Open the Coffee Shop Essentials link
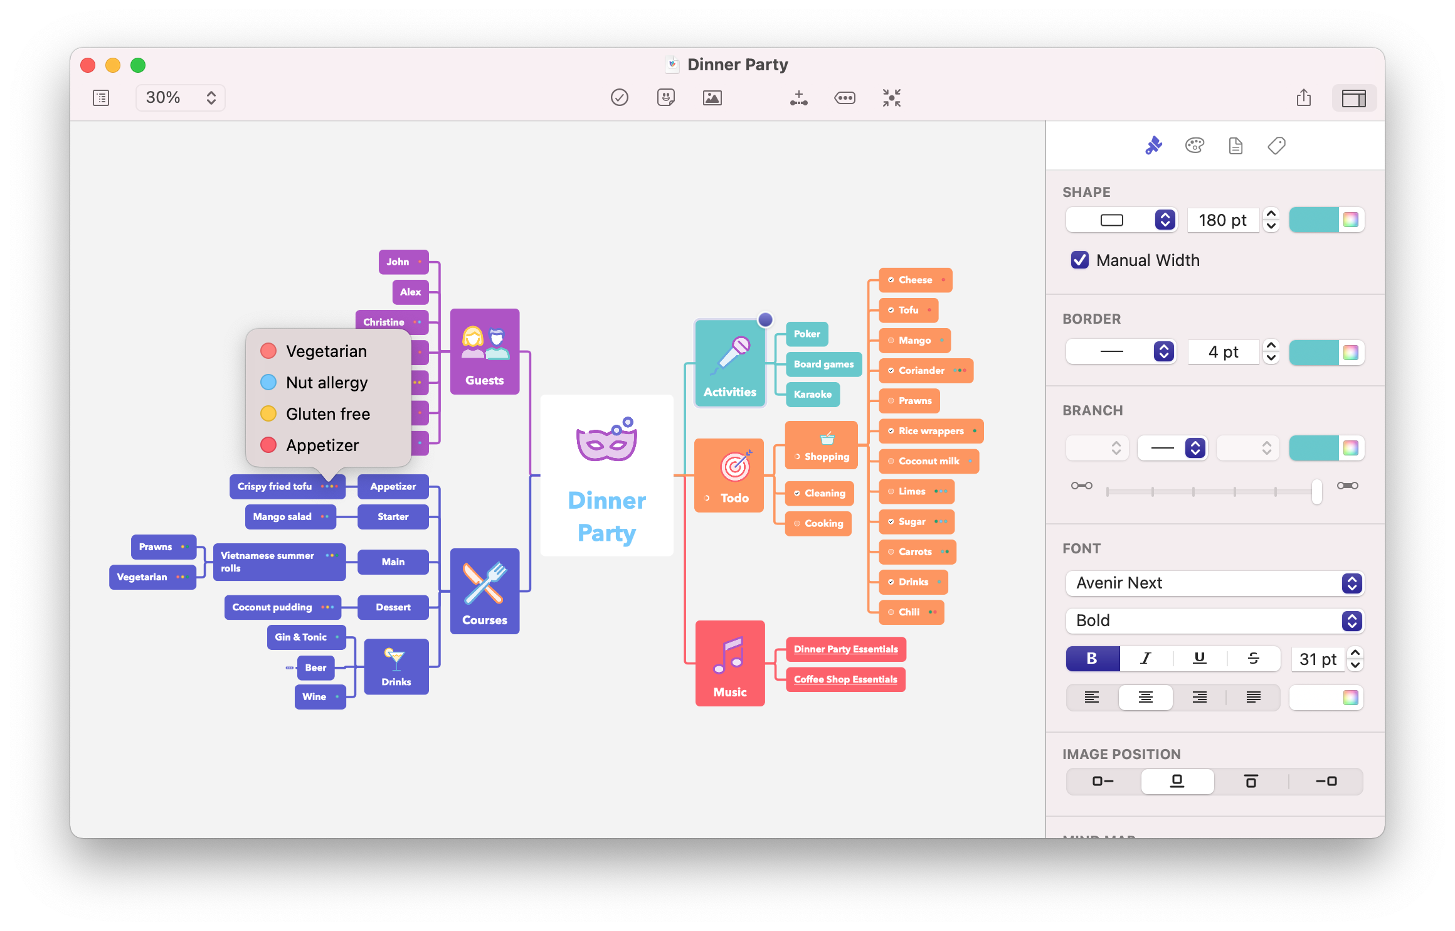Viewport: 1455px width, 931px height. (x=845, y=679)
